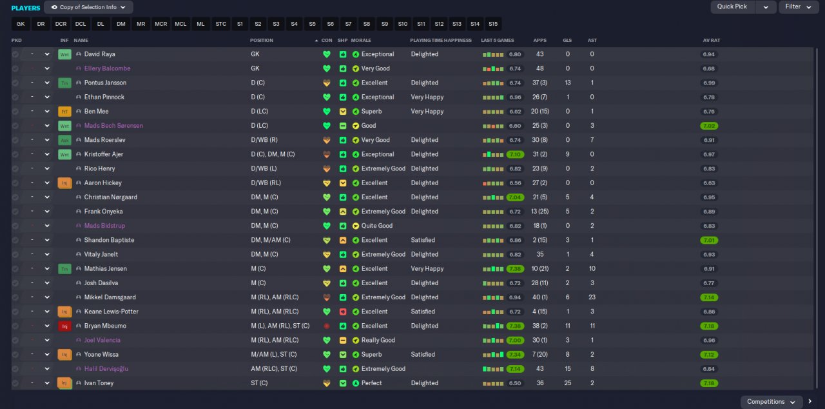Open the Competitions dropdown
This screenshot has width=825, height=409.
point(772,402)
